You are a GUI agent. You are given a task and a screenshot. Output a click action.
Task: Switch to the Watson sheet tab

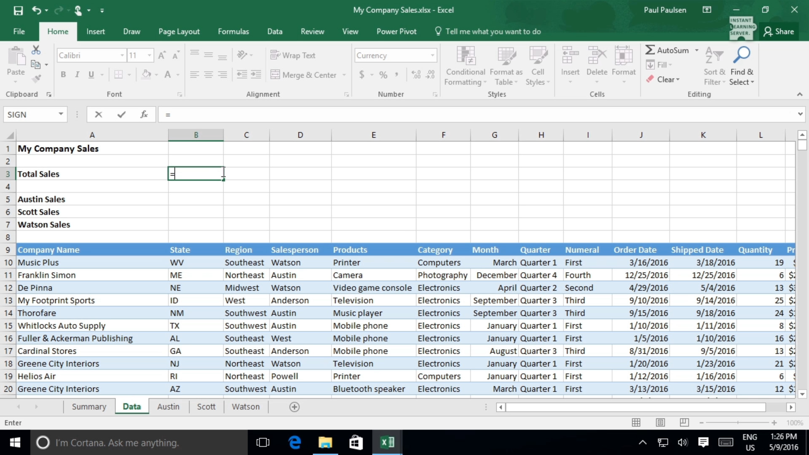[246, 407]
